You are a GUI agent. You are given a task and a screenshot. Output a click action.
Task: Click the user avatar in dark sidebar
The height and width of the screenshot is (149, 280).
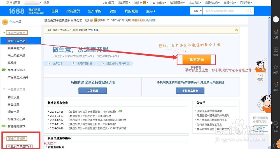pyautogui.click(x=276, y=19)
